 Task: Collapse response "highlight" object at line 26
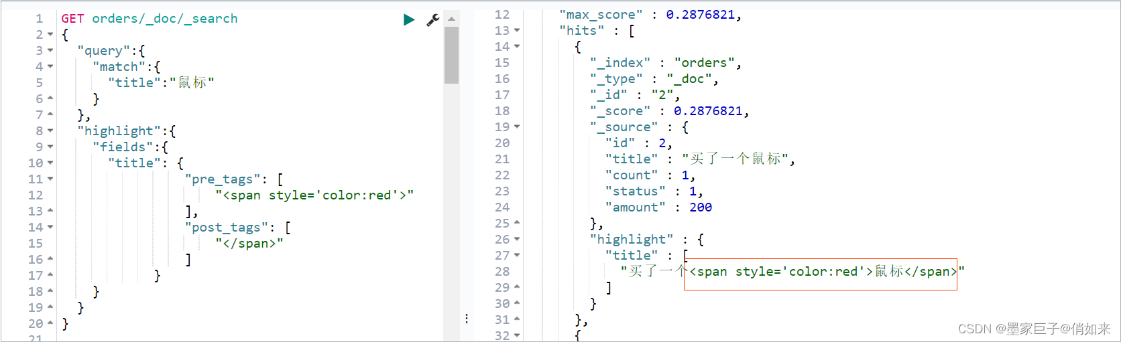pos(517,240)
